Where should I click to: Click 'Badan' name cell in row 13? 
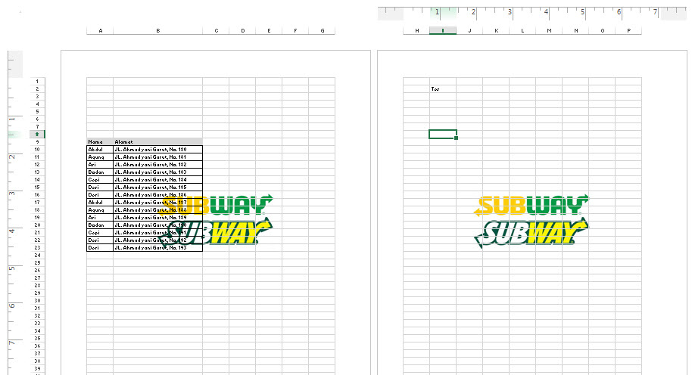click(x=100, y=172)
